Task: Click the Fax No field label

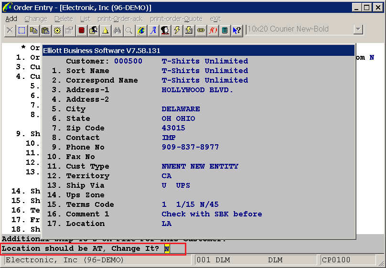Action: [81, 157]
